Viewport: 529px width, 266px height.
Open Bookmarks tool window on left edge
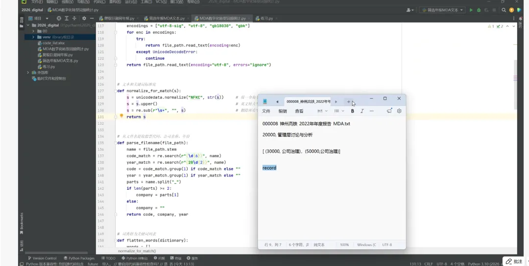pyautogui.click(x=22, y=223)
